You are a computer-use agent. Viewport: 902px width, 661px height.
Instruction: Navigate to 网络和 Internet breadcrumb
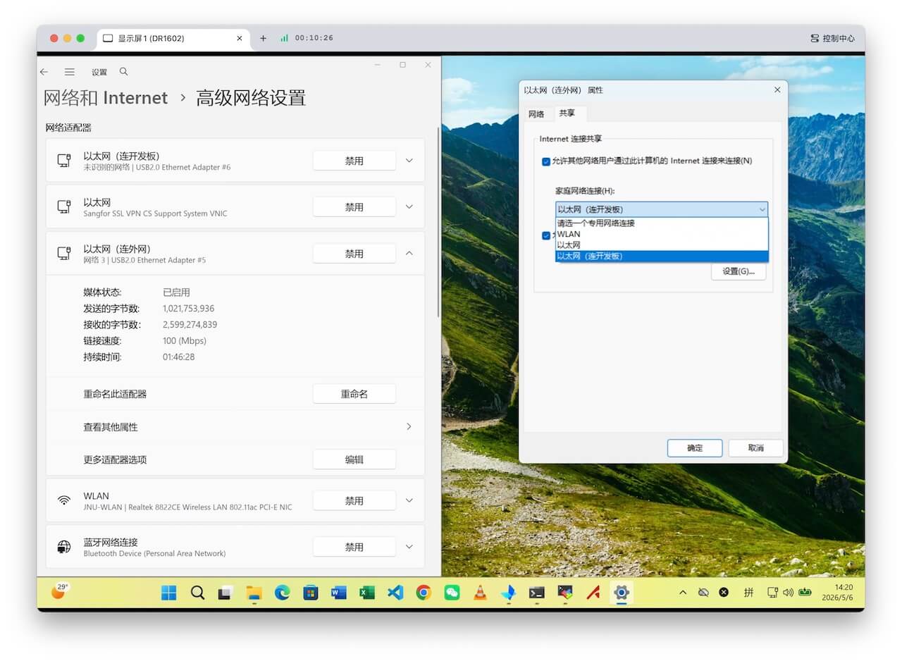106,97
